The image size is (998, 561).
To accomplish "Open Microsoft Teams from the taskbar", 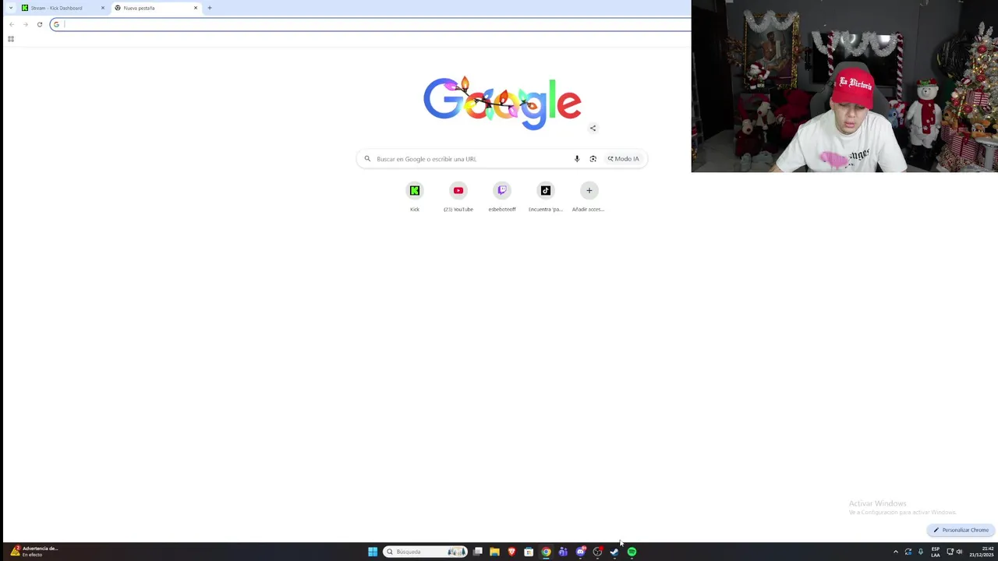I will coord(563,552).
